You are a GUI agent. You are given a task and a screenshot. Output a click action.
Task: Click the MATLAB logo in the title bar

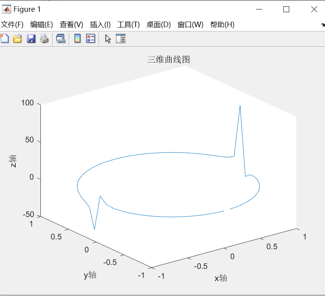6,9
